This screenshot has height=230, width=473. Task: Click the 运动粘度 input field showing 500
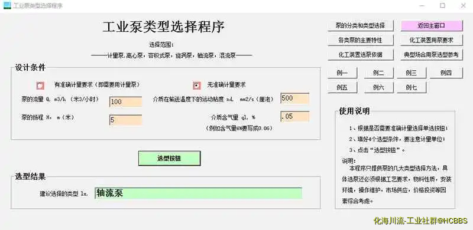point(294,98)
